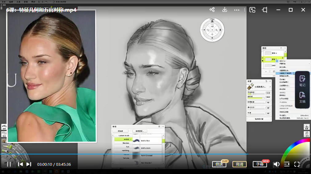The image size is (311, 174).
Task: Choose the Bristle Worn brush preset
Action: coord(147,148)
